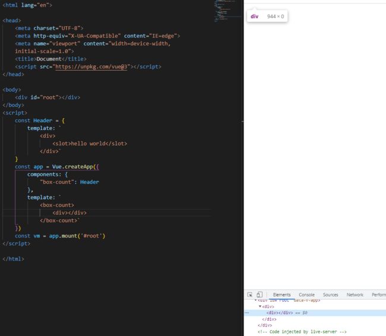Collapse the root div node in DOM tree

(255, 300)
